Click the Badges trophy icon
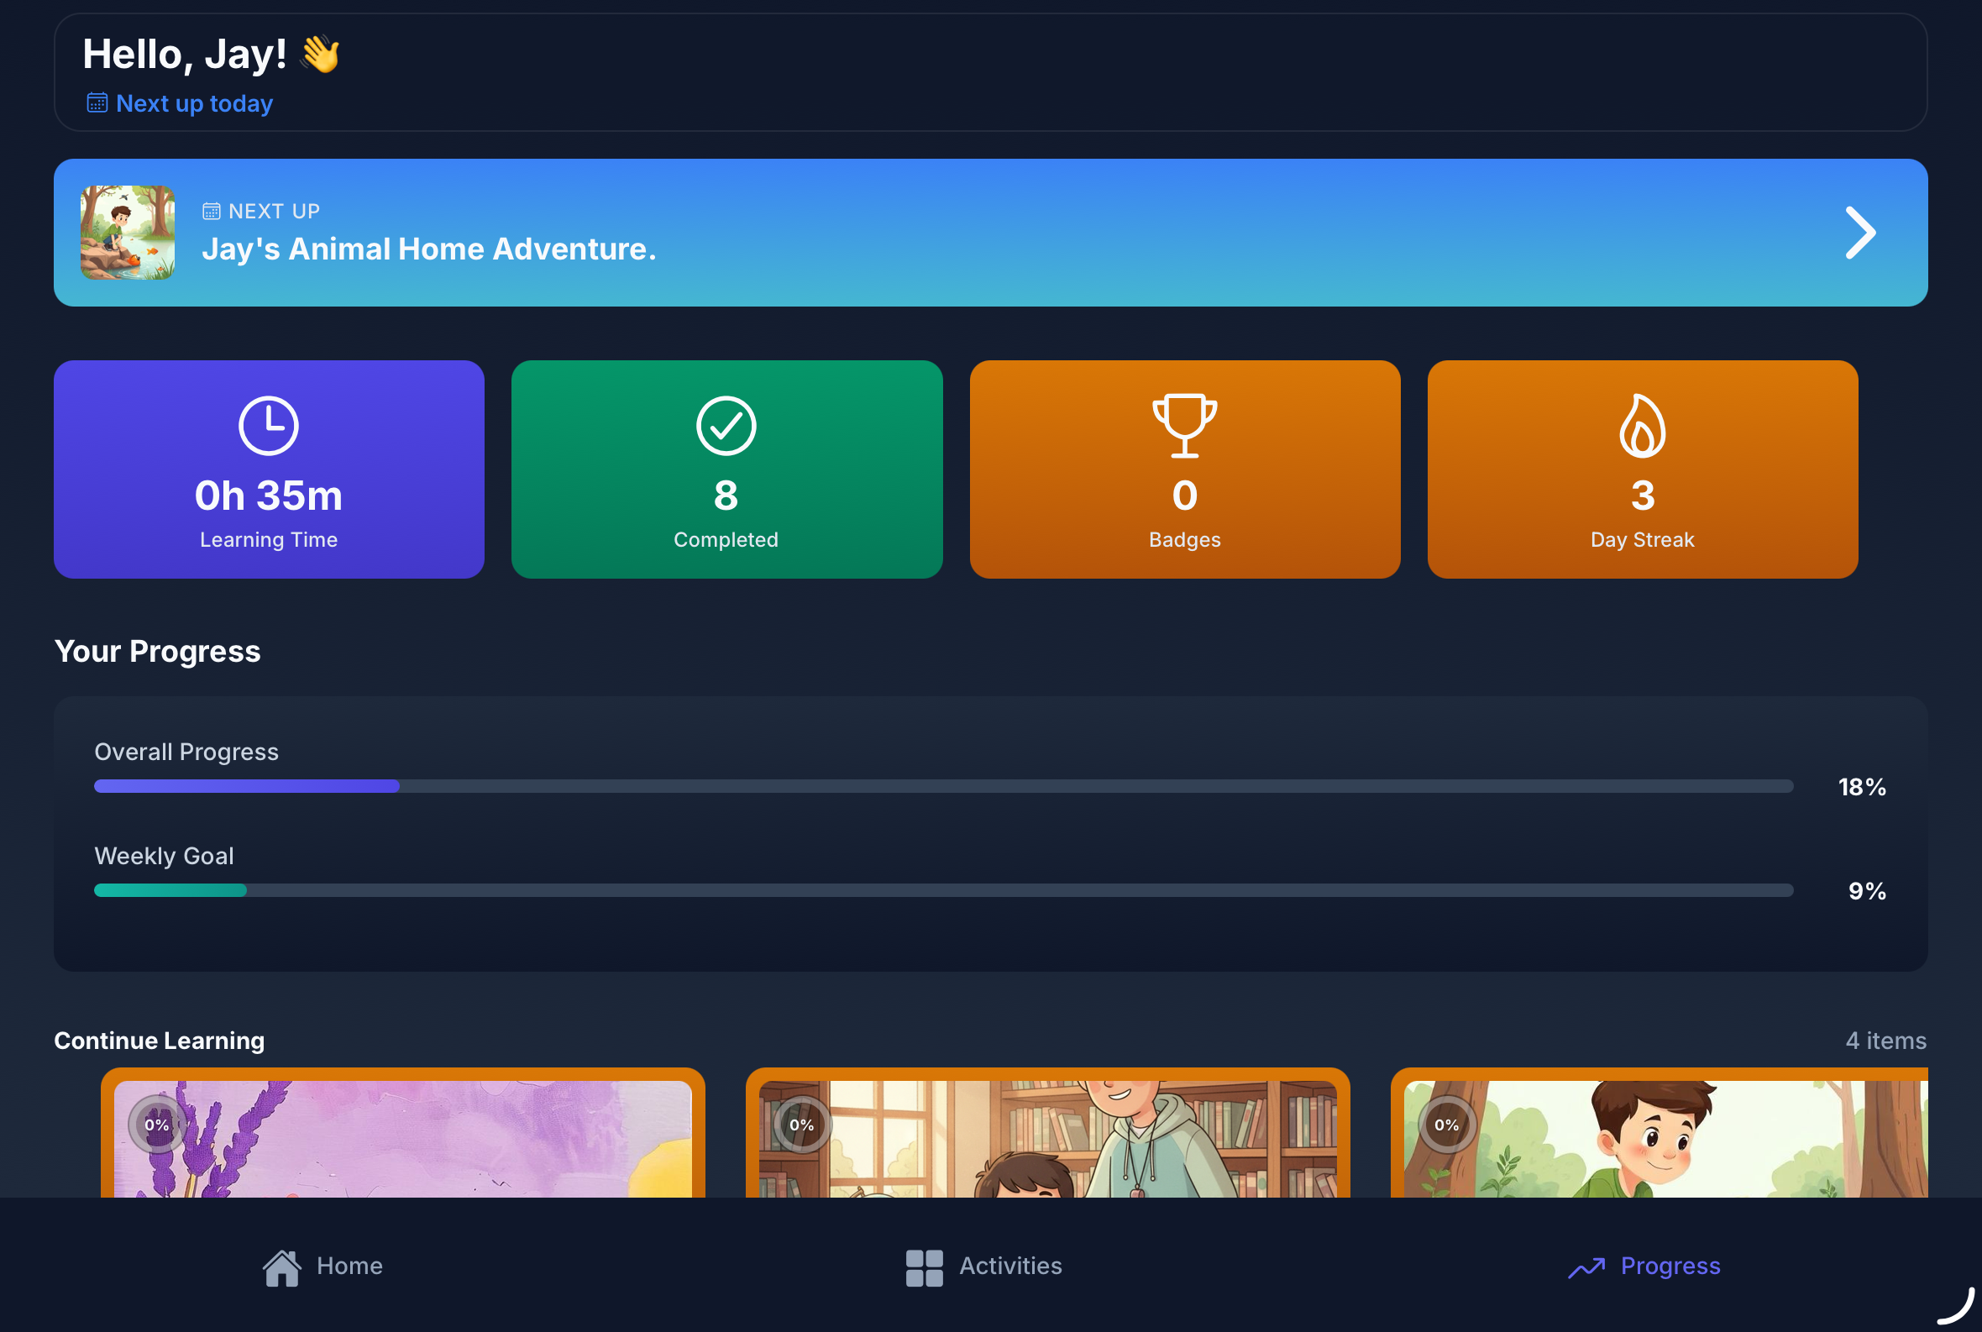The image size is (1982, 1332). (1184, 426)
